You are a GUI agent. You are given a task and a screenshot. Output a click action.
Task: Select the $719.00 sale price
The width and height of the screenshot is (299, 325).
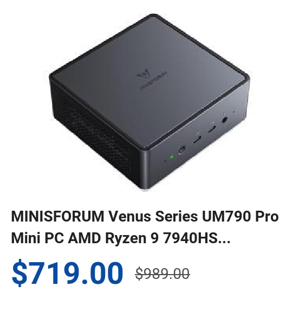(x=67, y=272)
